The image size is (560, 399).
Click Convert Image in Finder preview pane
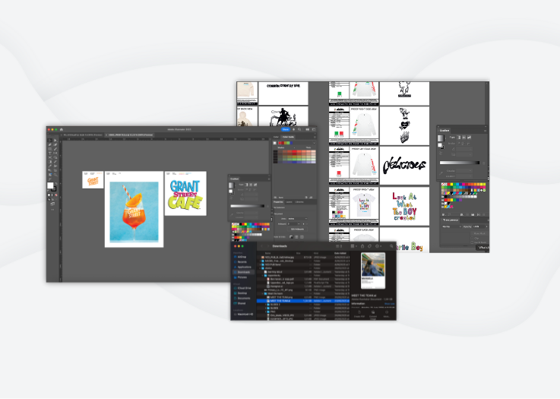click(373, 315)
